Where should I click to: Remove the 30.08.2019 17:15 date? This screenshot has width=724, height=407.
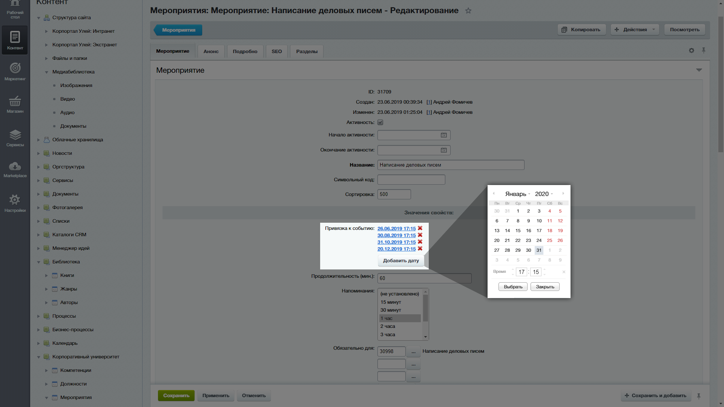[x=420, y=235]
